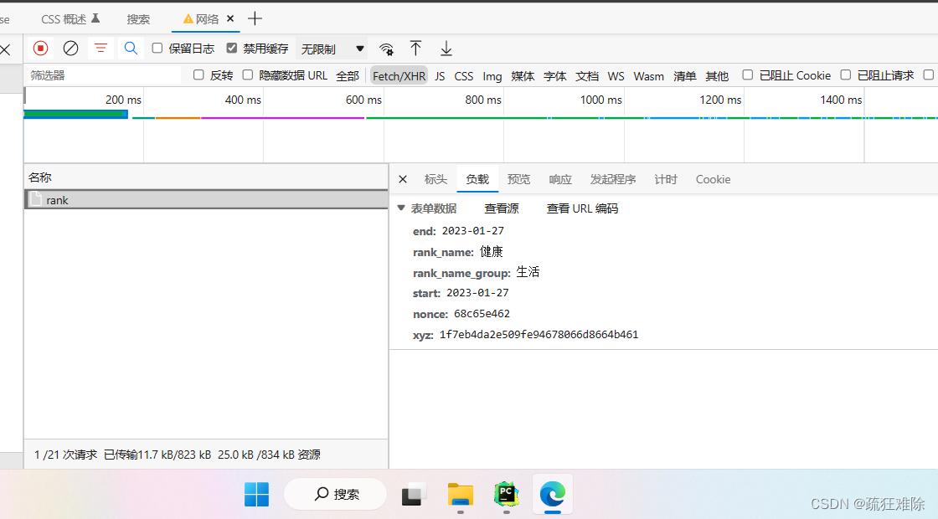Clear all network requests
The image size is (938, 519).
[x=70, y=49]
